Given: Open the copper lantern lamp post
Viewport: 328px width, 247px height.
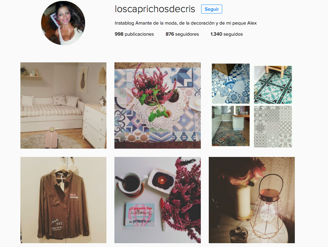Looking at the screenshot, I should [252, 200].
